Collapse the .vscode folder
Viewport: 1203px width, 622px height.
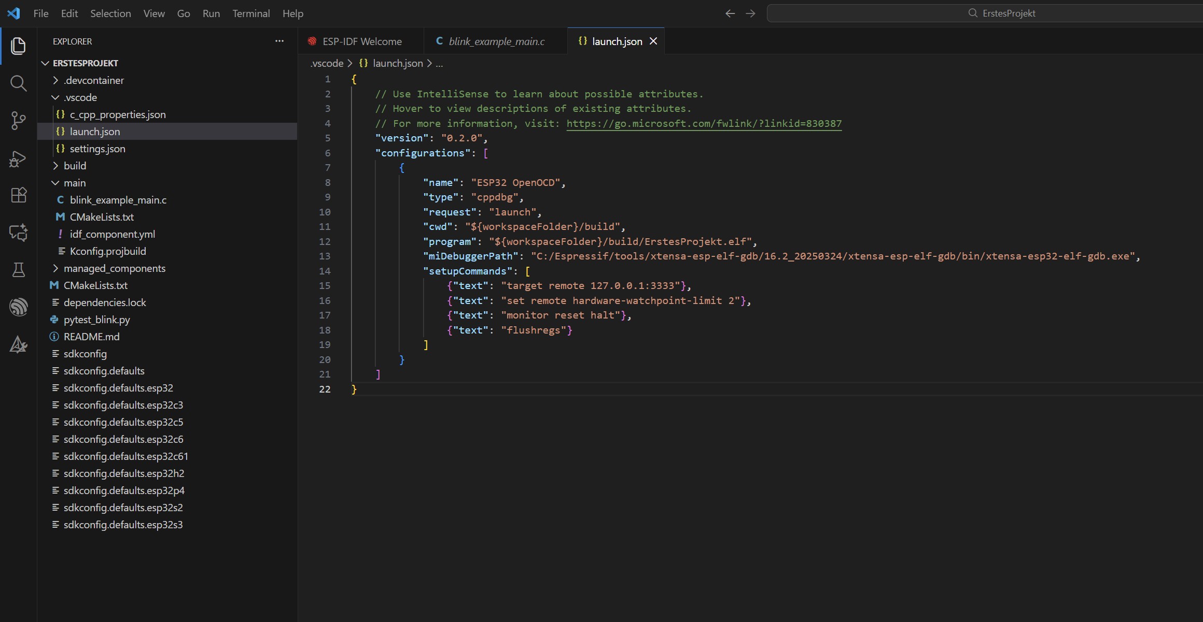pyautogui.click(x=80, y=97)
